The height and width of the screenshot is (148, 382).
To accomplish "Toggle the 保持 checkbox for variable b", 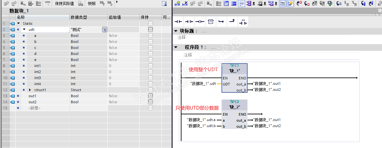I will 150,42.
